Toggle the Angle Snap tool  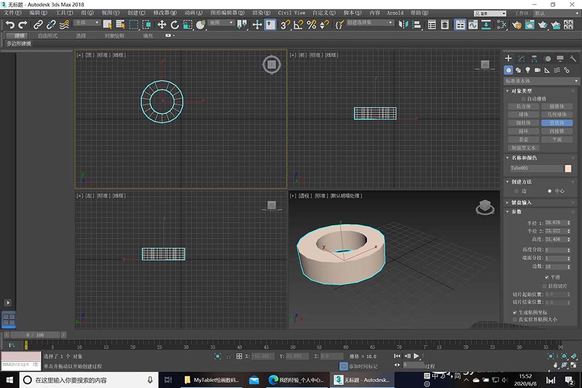coord(298,24)
